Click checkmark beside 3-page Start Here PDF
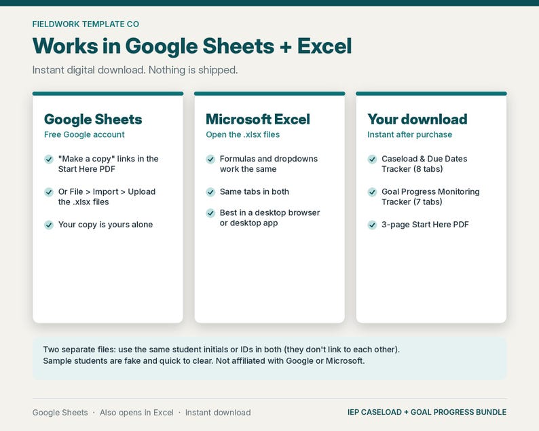The image size is (539, 431). click(372, 225)
